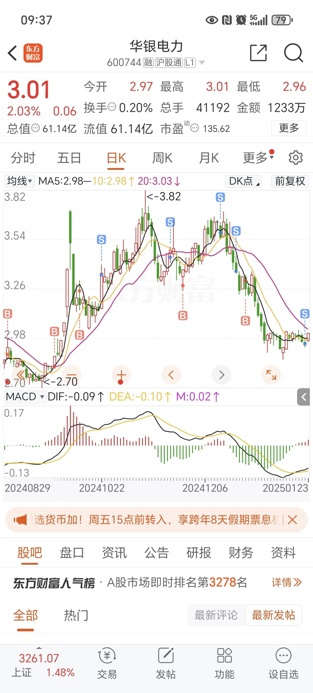The height and width of the screenshot is (693, 313).
Task: Move chart right with right chevron
Action: (x=221, y=375)
